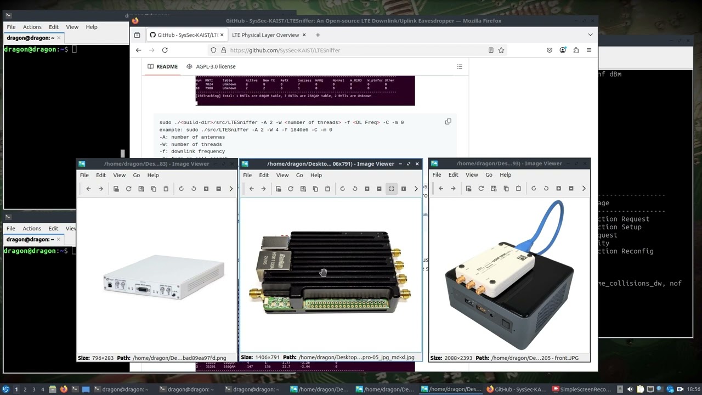Toggle fit-to-window button in middle Image Viewer
702x395 pixels.
click(x=392, y=189)
